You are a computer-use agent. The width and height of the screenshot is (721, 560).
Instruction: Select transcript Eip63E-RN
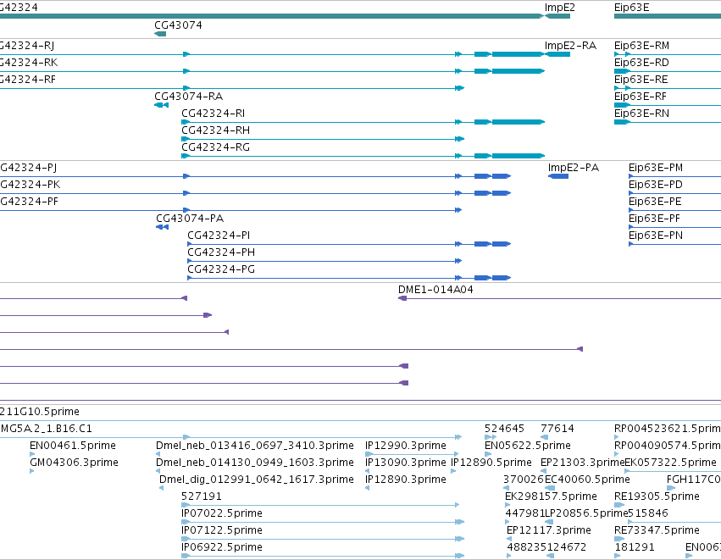pyautogui.click(x=641, y=114)
